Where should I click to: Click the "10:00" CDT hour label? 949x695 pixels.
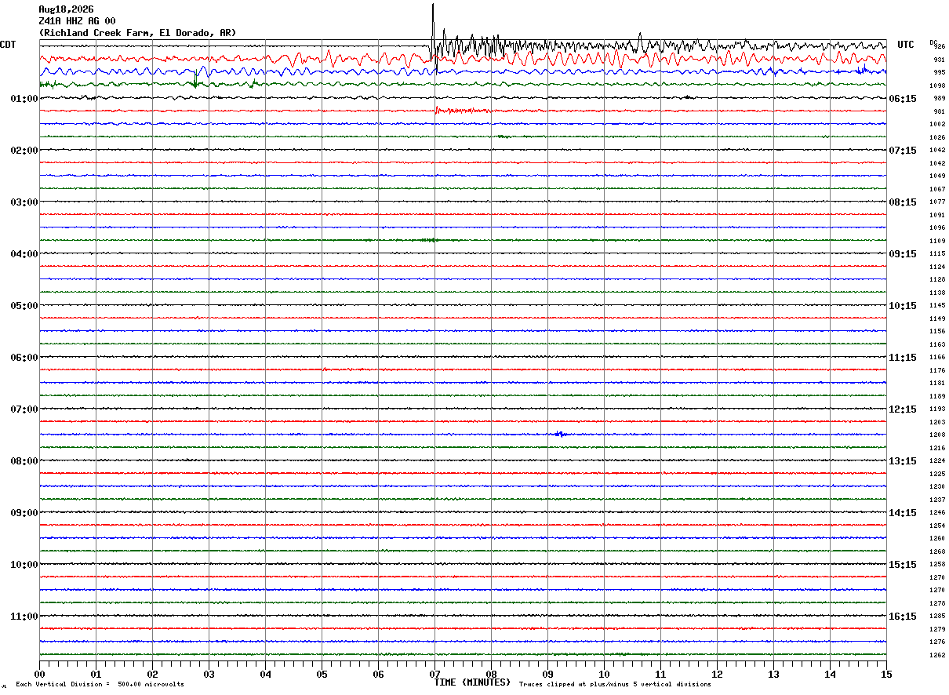24,565
